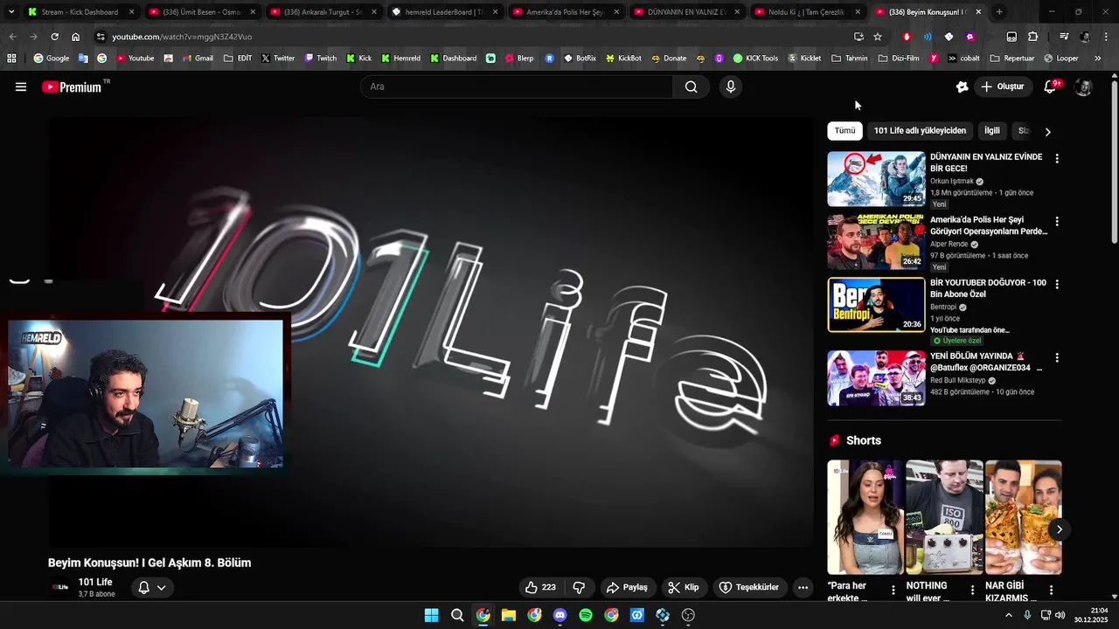Screen dimensions: 1119x629
Task: Open NAR GİBİ KIZARMIŞ Short options menu
Action: pos(1051,591)
